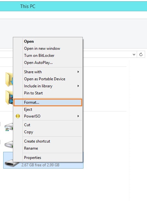This screenshot has height=201, width=147.
Task: Select the shared network drive icon
Action: pyautogui.click(x=9, y=127)
